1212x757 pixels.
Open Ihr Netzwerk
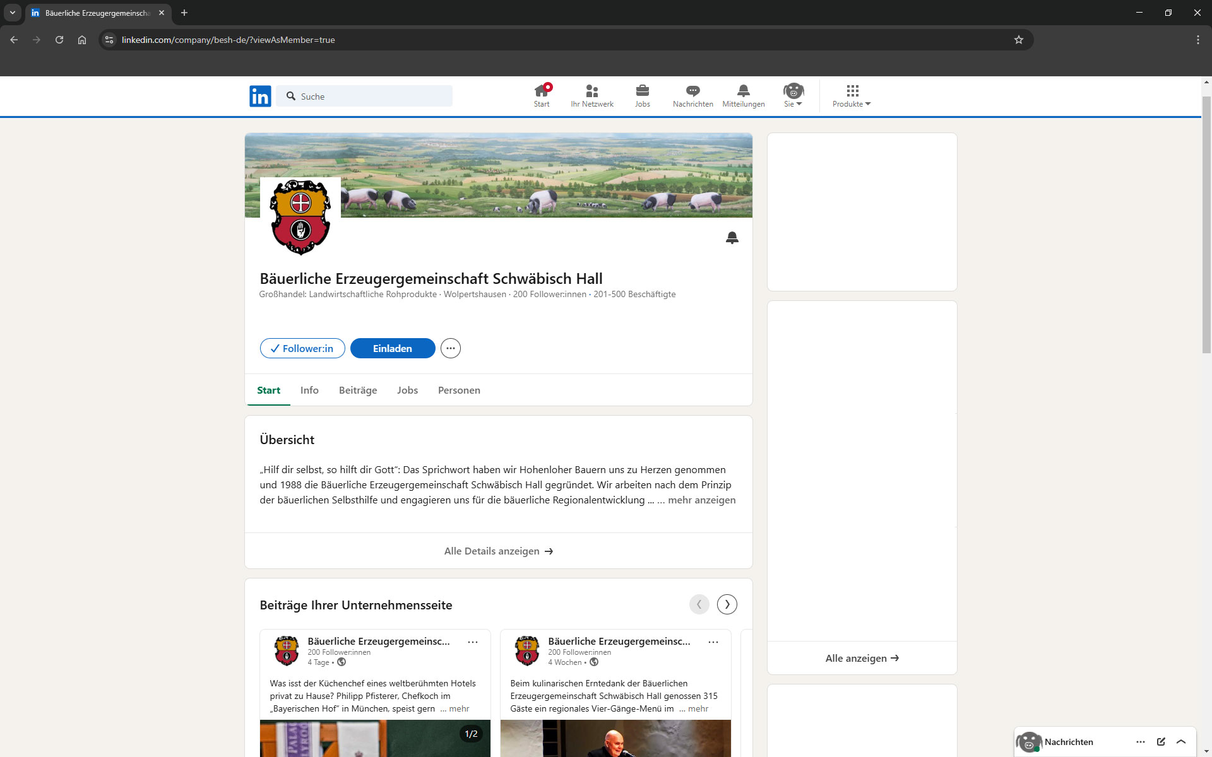point(591,95)
